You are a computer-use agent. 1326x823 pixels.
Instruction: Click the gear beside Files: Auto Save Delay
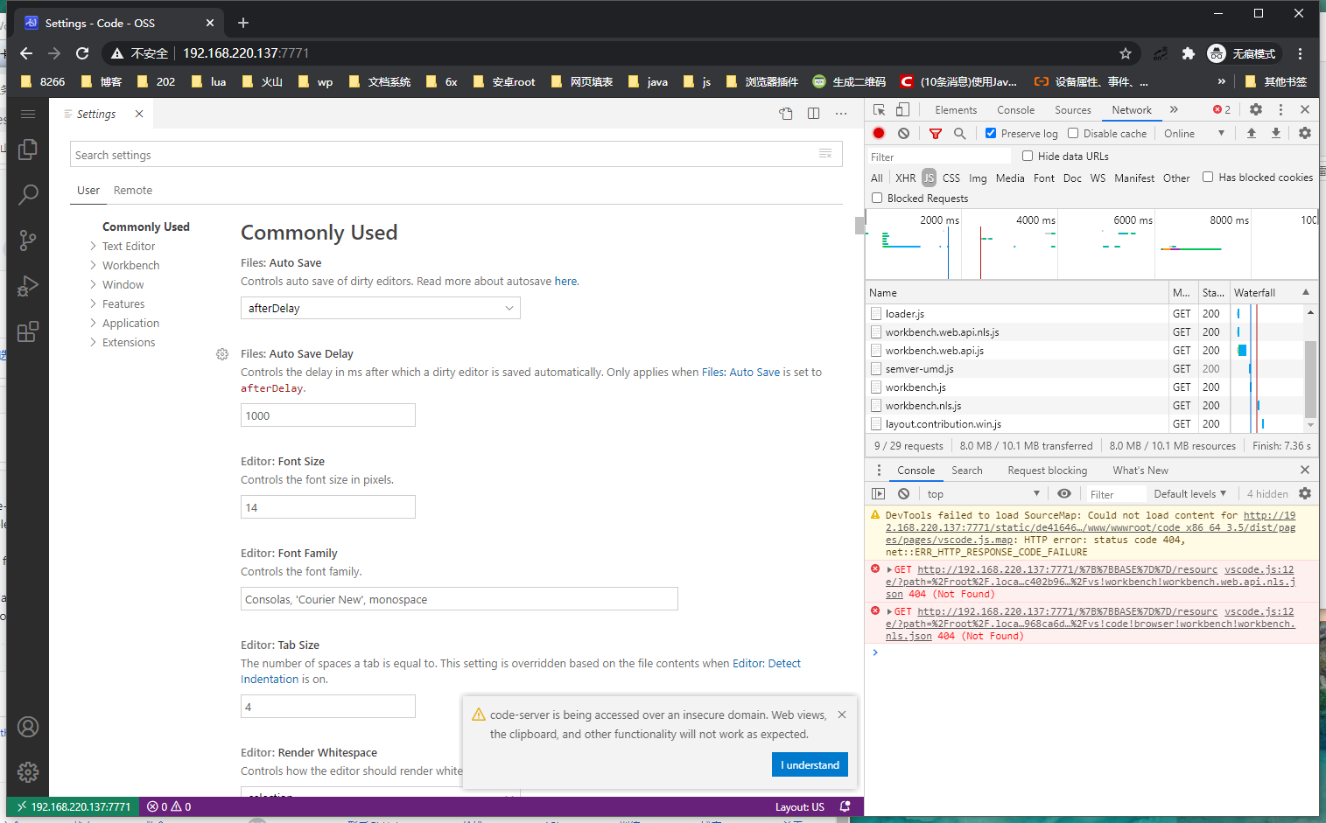point(222,354)
